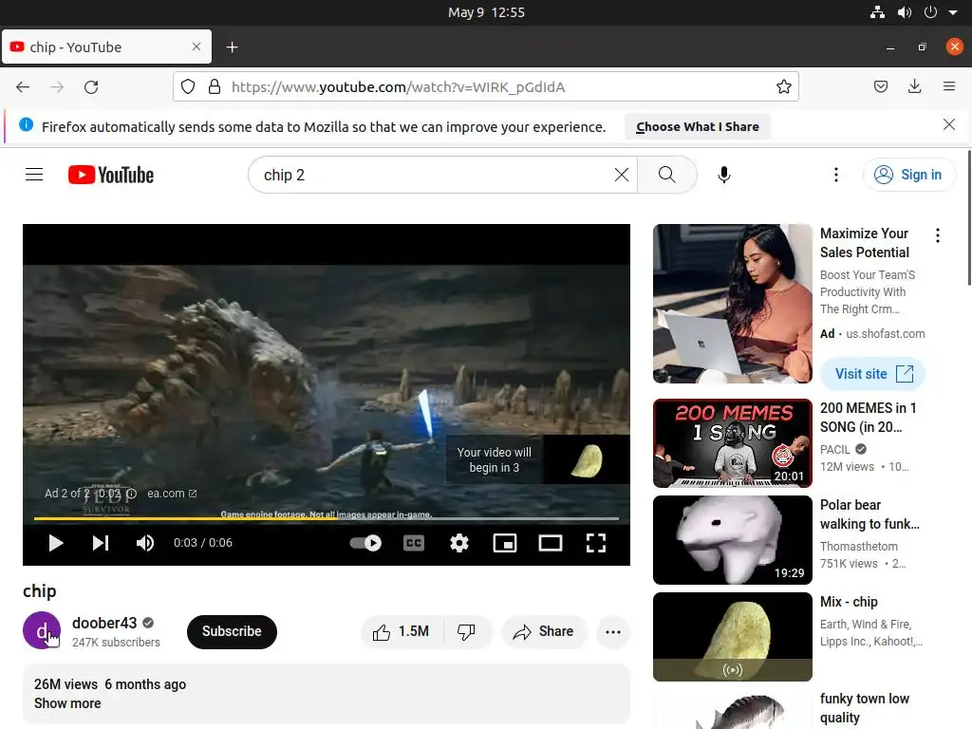Click the page vertical scrollbar
This screenshot has width=972, height=729.
point(969,217)
